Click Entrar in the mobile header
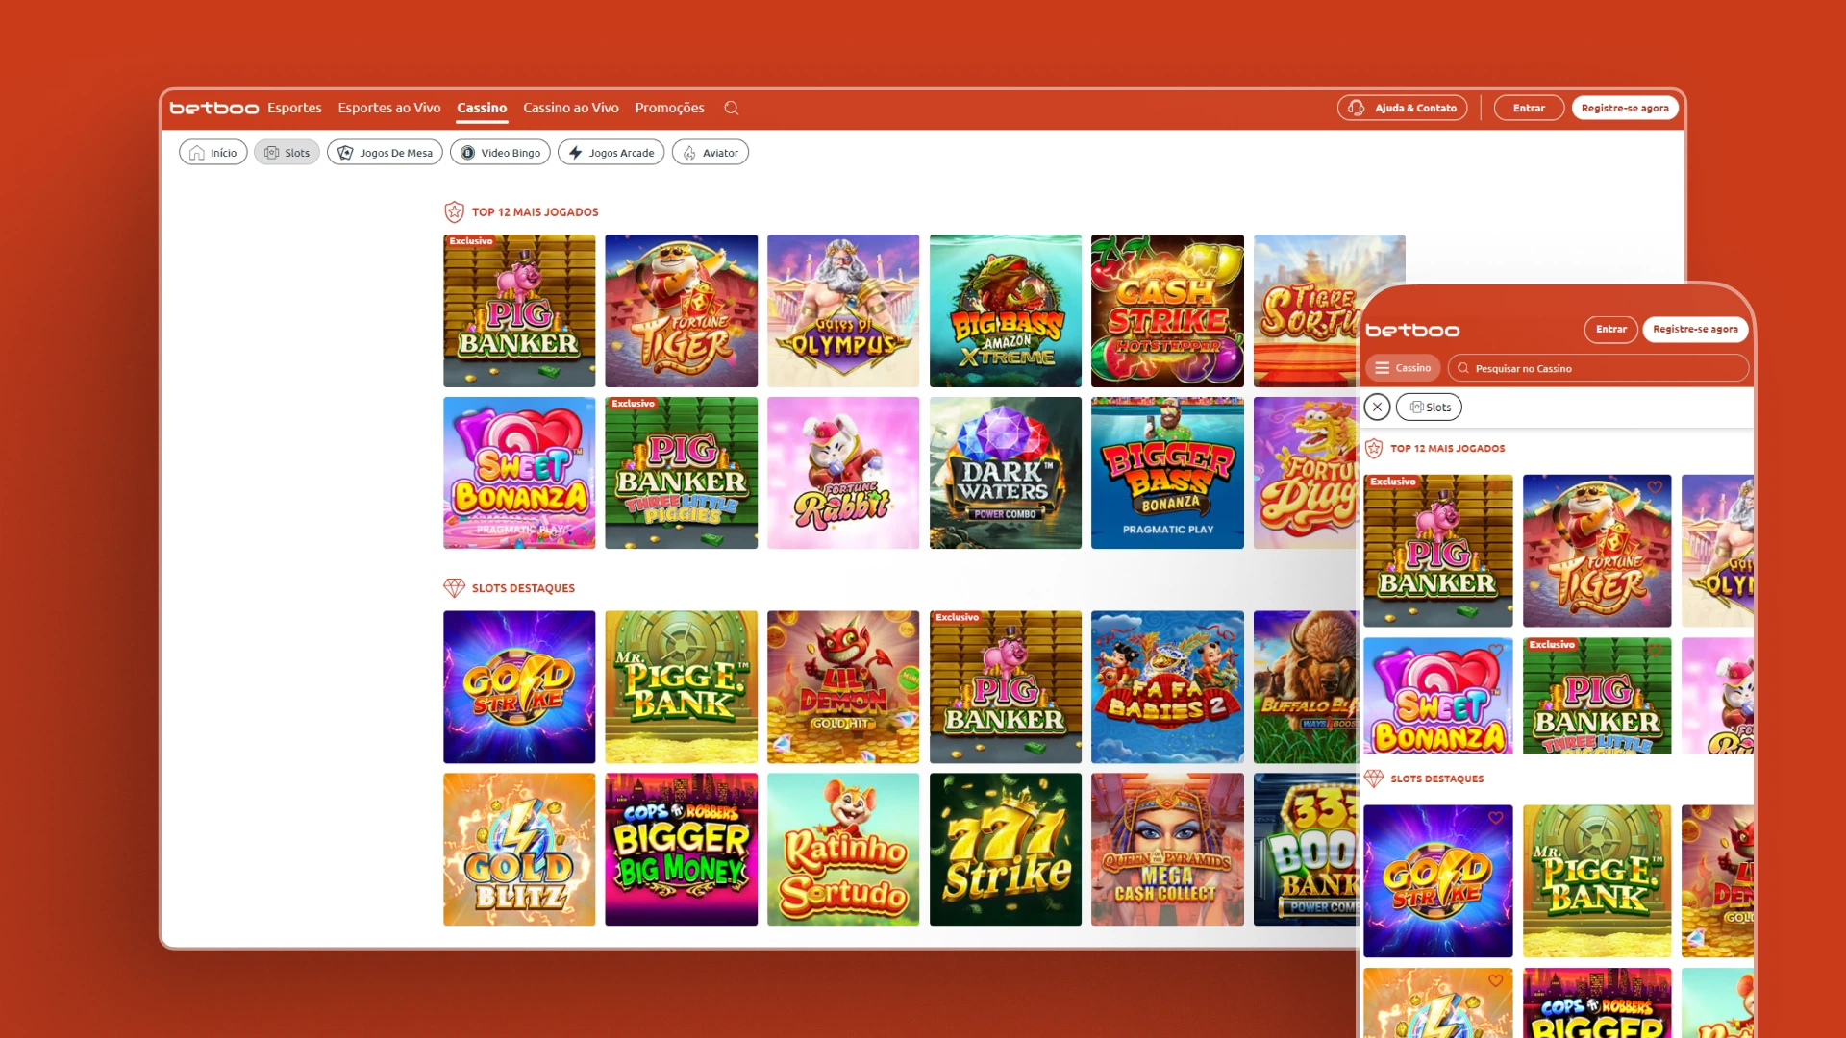 click(x=1610, y=329)
